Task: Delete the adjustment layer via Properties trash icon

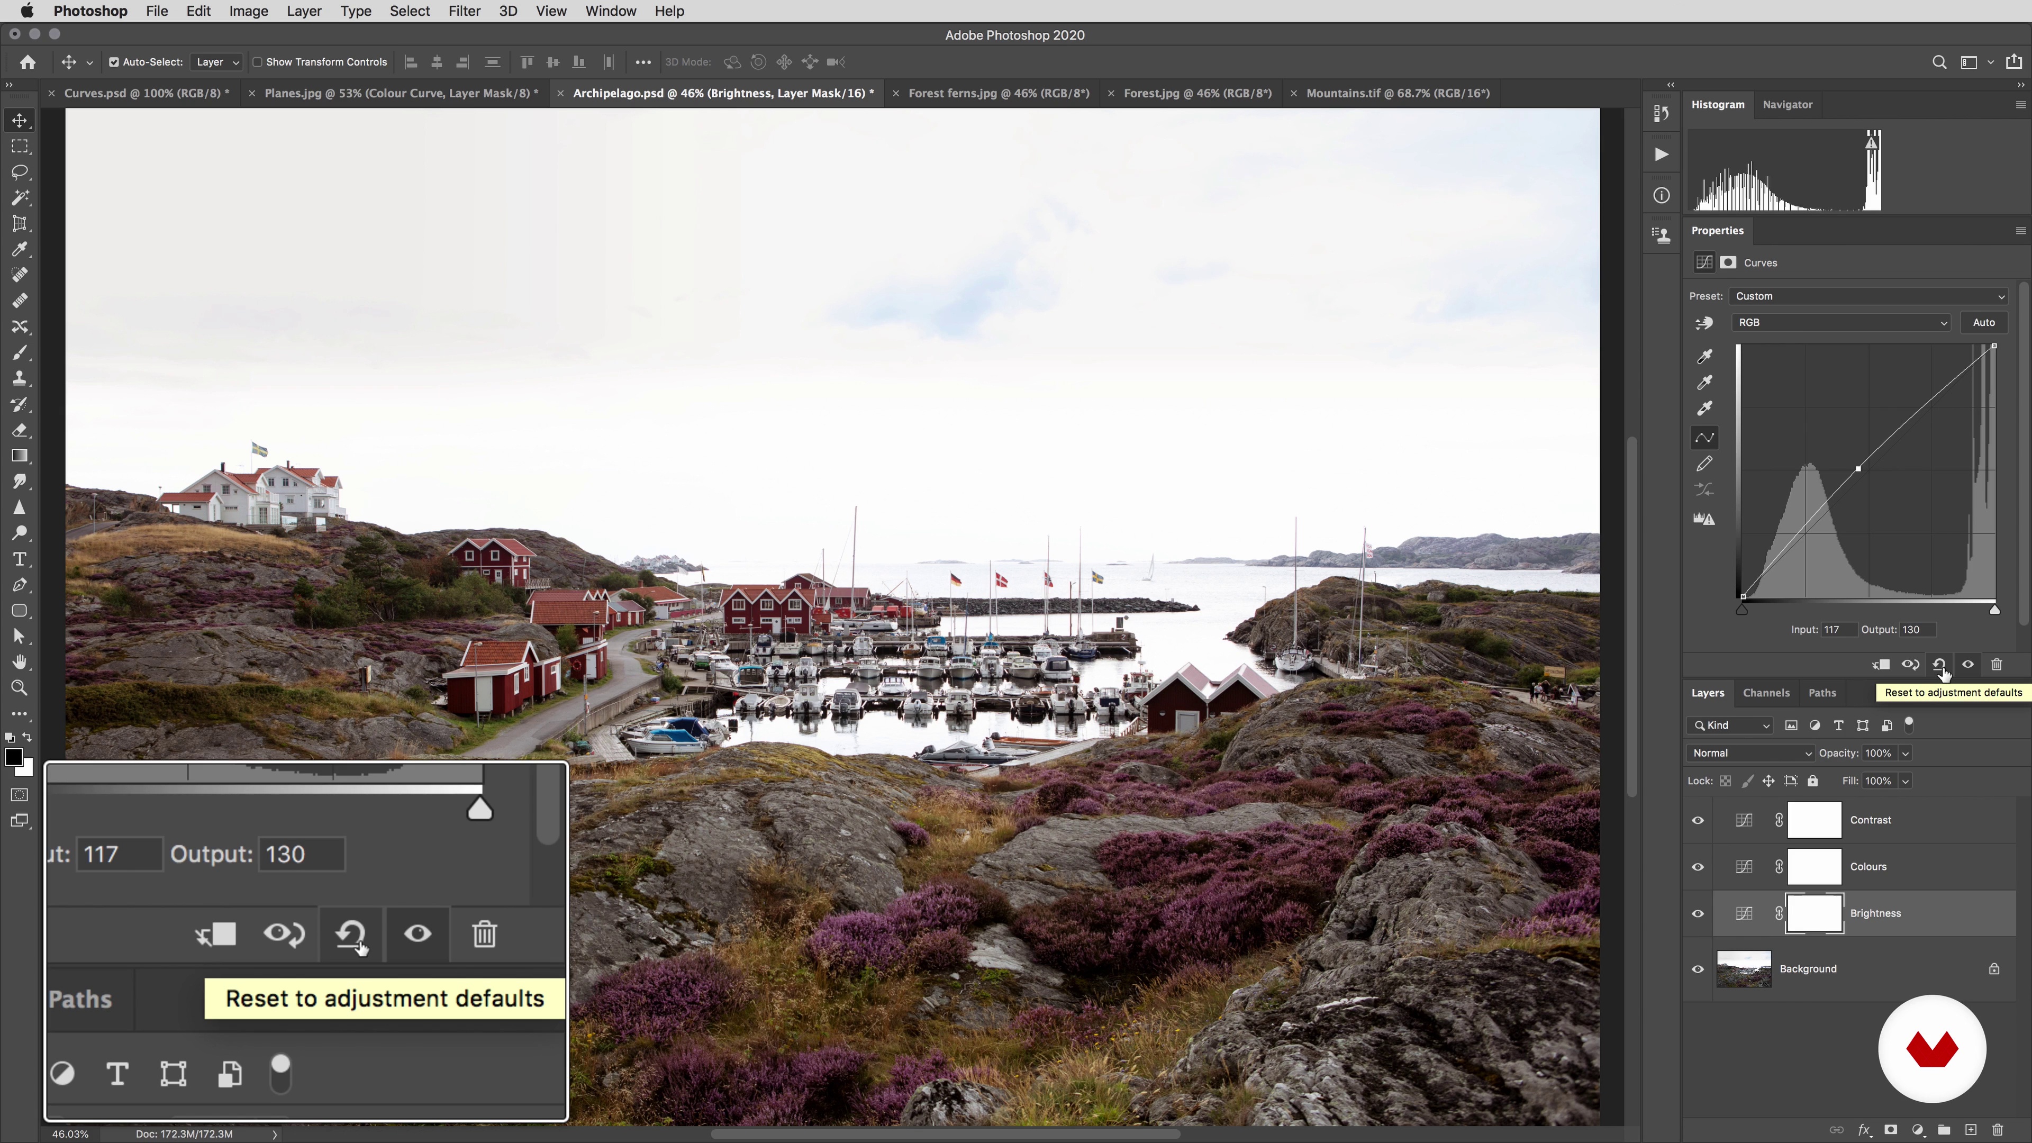Action: [1997, 665]
